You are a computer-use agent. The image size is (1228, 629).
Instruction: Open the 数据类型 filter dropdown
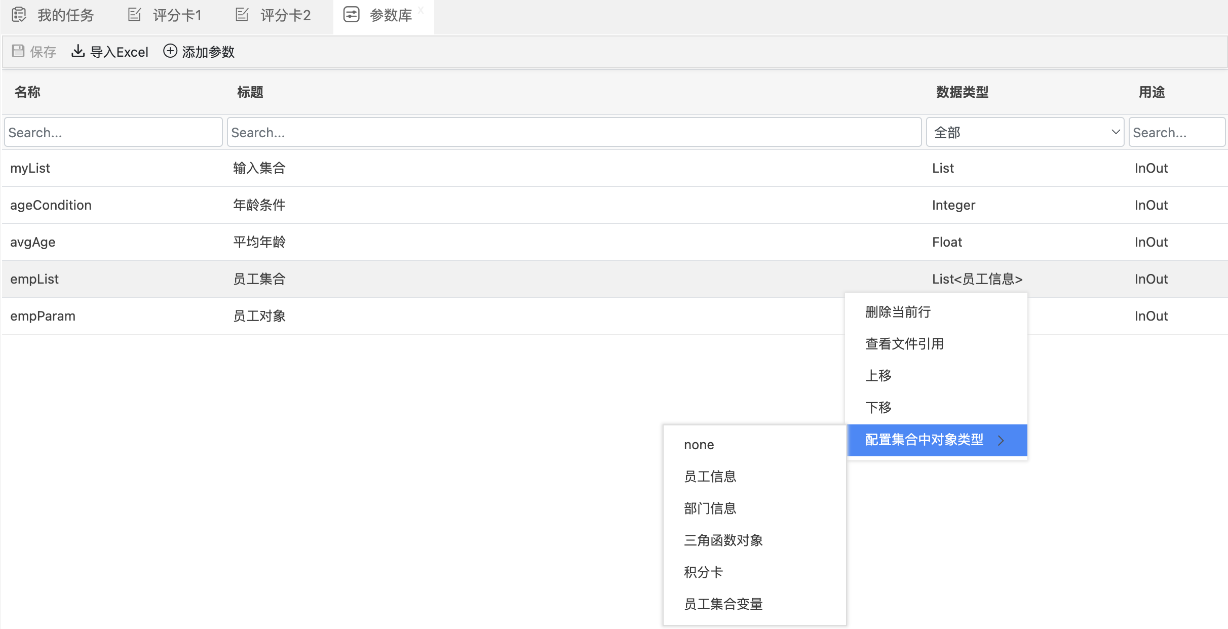tap(1024, 133)
